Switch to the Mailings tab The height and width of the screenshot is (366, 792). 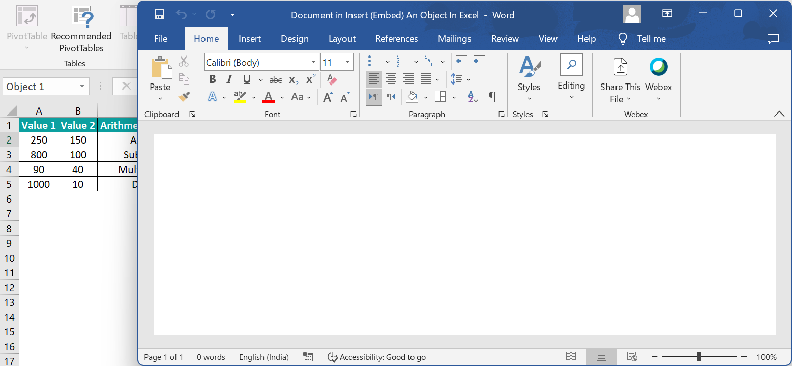[x=455, y=39]
